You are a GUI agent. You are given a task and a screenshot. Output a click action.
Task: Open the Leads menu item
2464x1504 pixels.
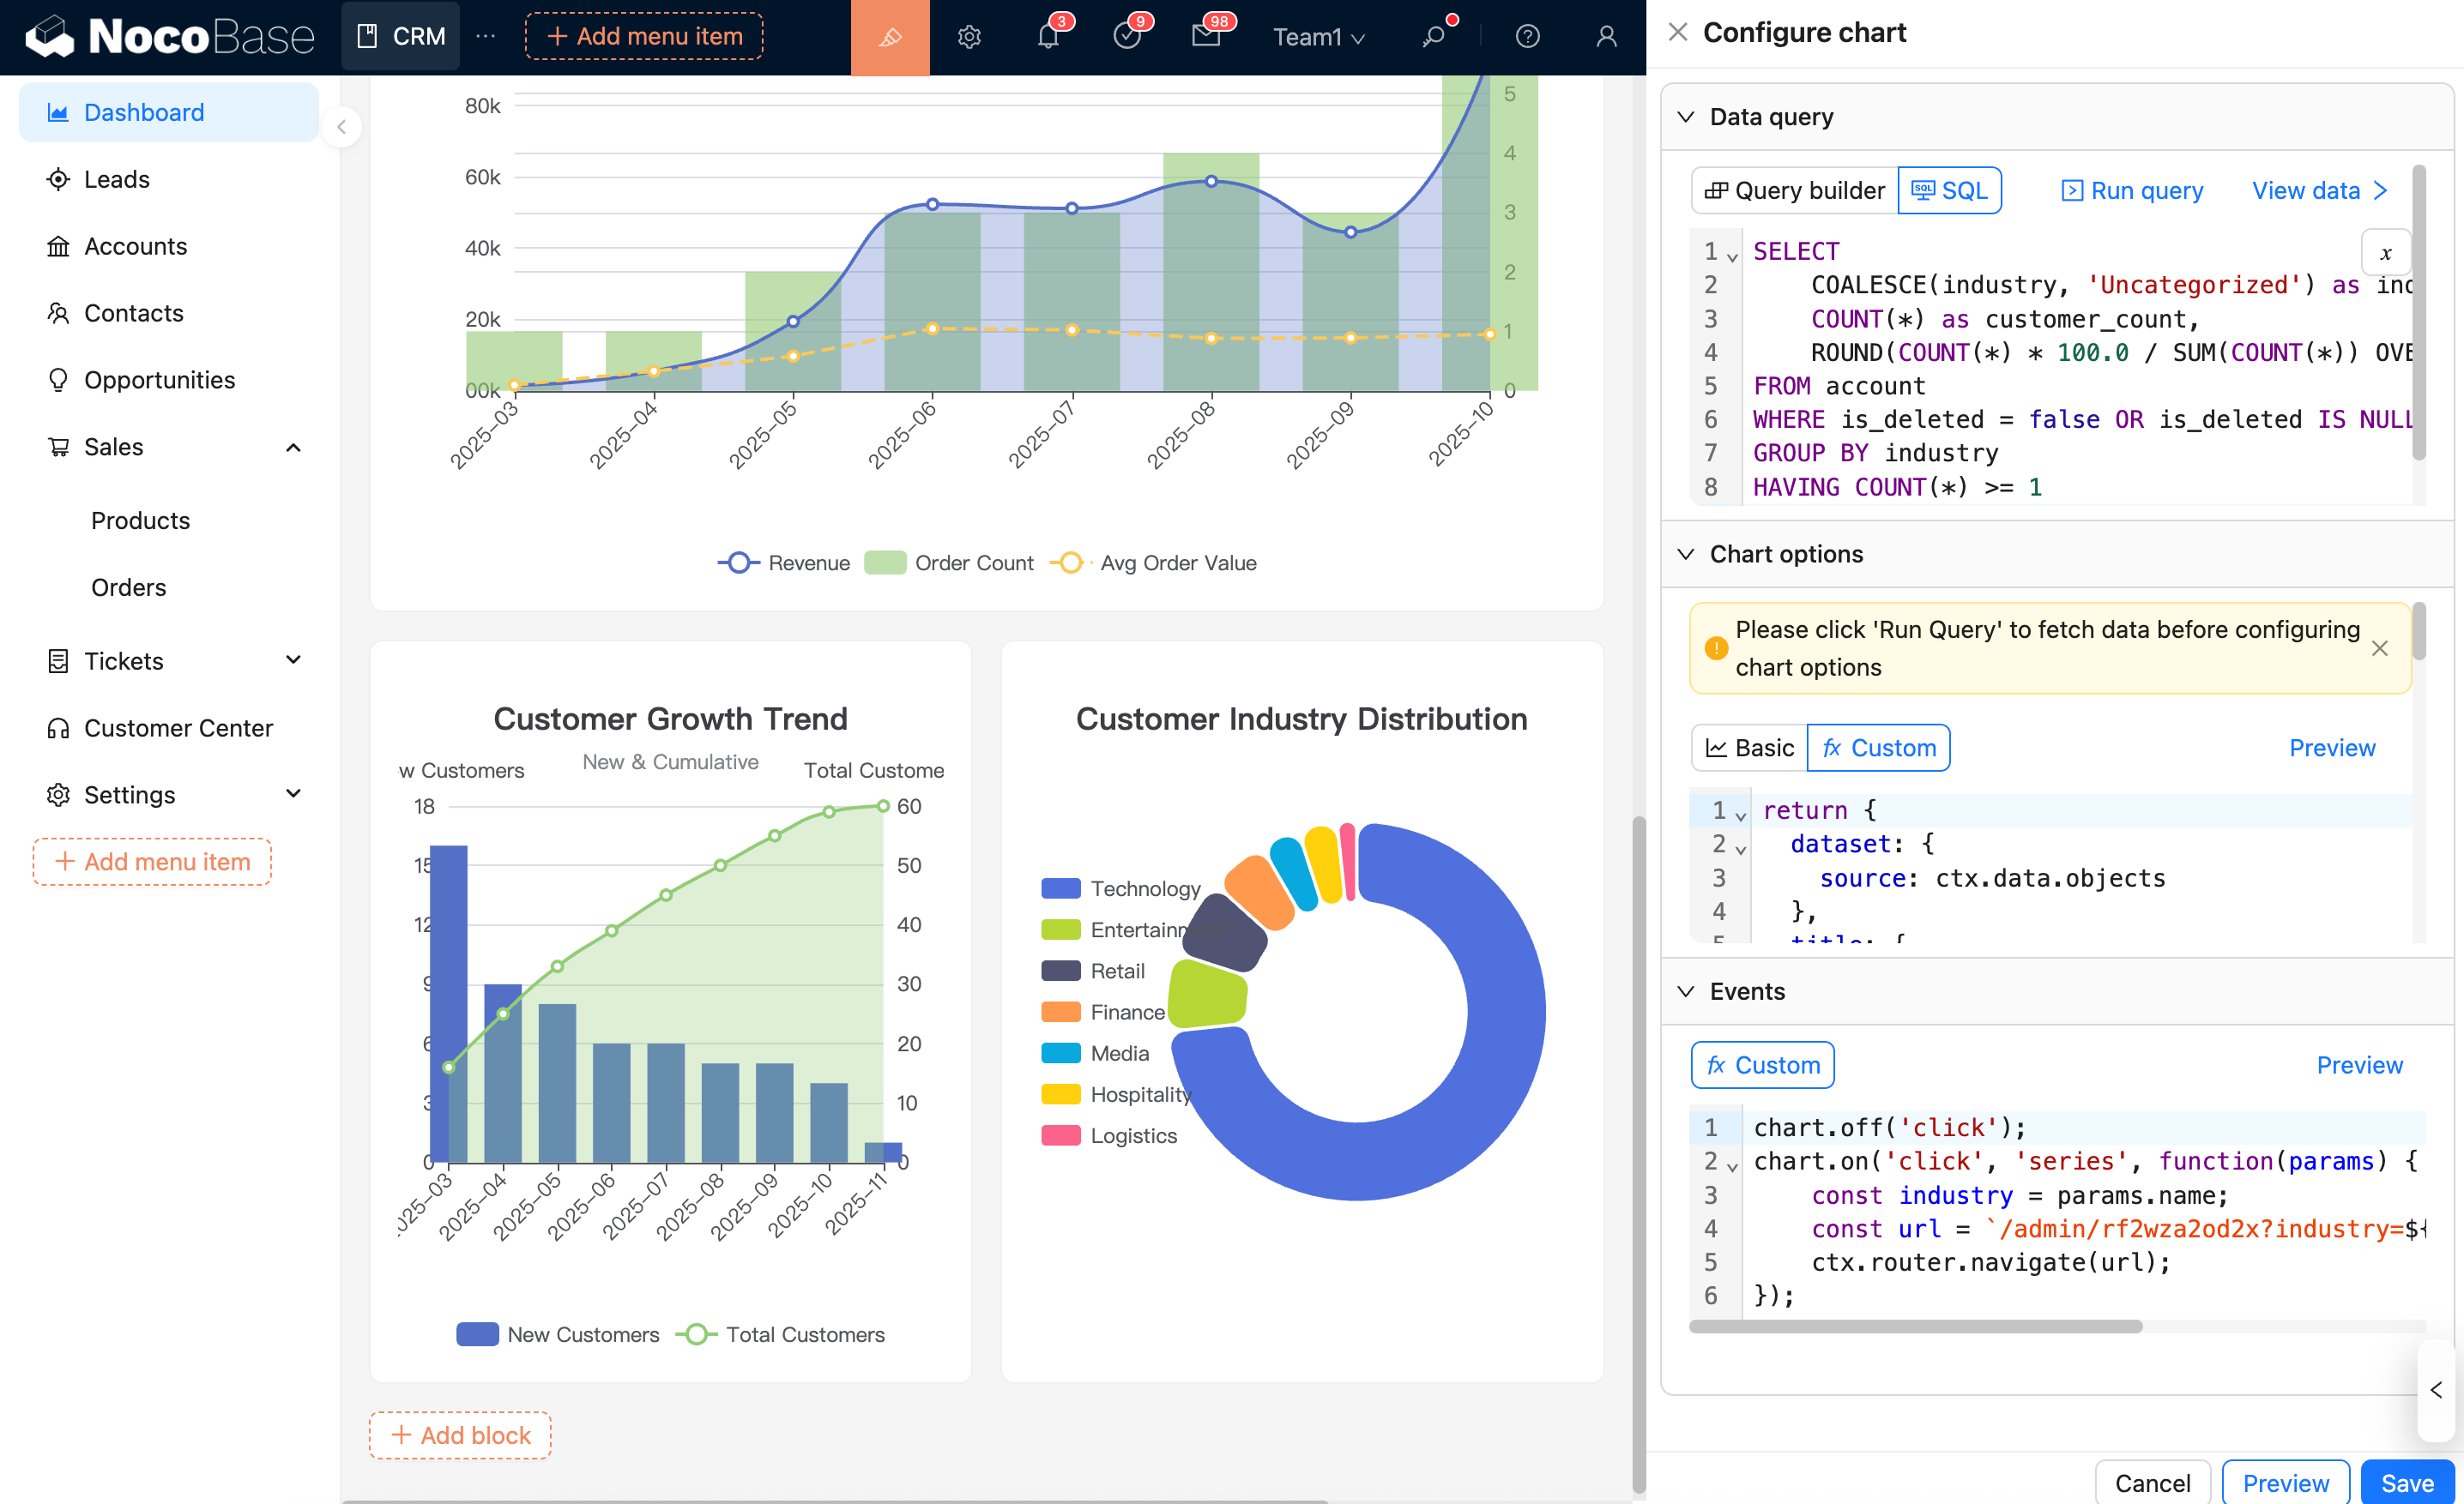click(x=117, y=179)
